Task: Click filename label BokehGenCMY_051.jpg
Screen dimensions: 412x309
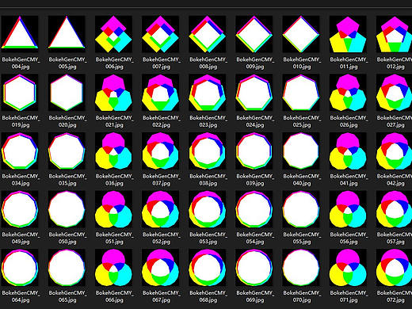Action: (114, 238)
